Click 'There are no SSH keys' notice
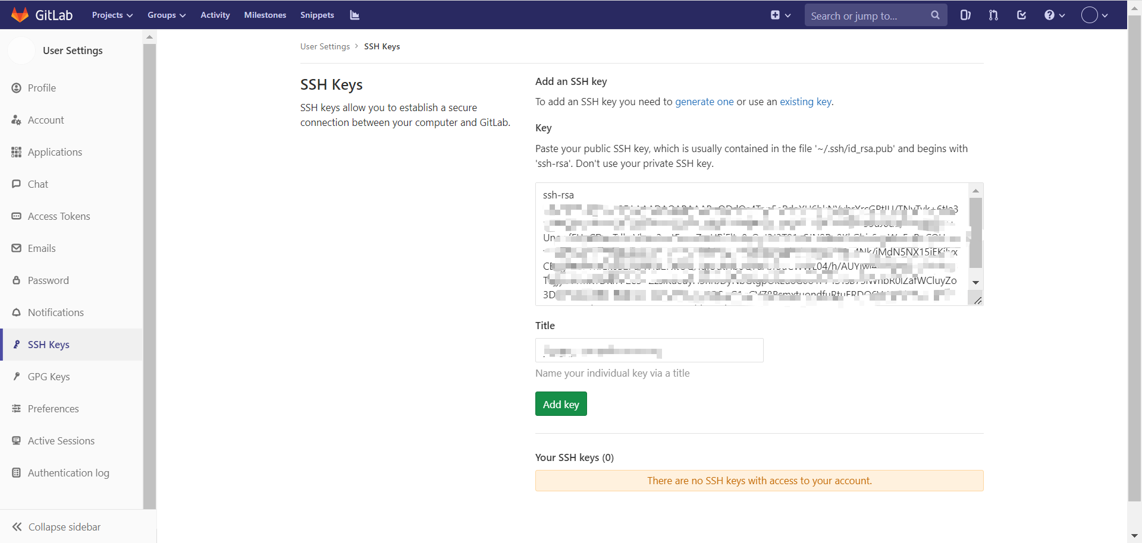This screenshot has width=1142, height=543. 759,481
